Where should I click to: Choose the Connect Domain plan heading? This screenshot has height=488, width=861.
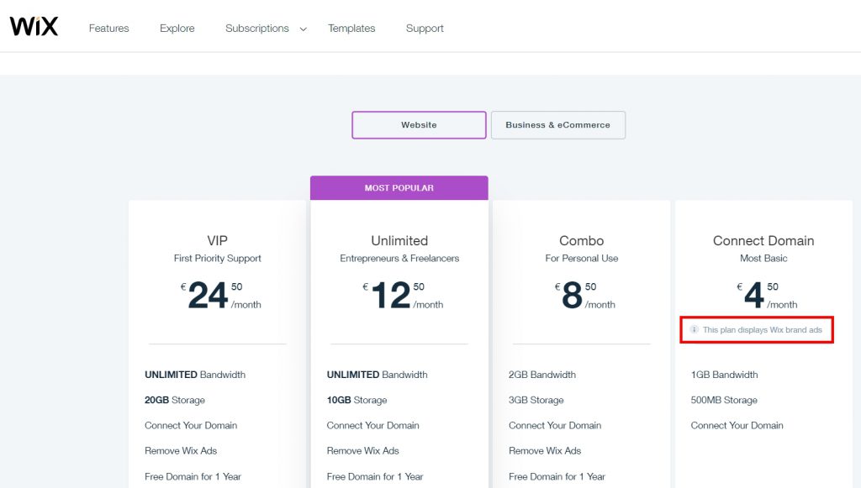click(763, 241)
